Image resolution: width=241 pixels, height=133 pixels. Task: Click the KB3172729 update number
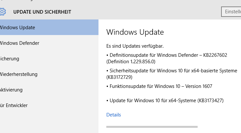[119, 77]
